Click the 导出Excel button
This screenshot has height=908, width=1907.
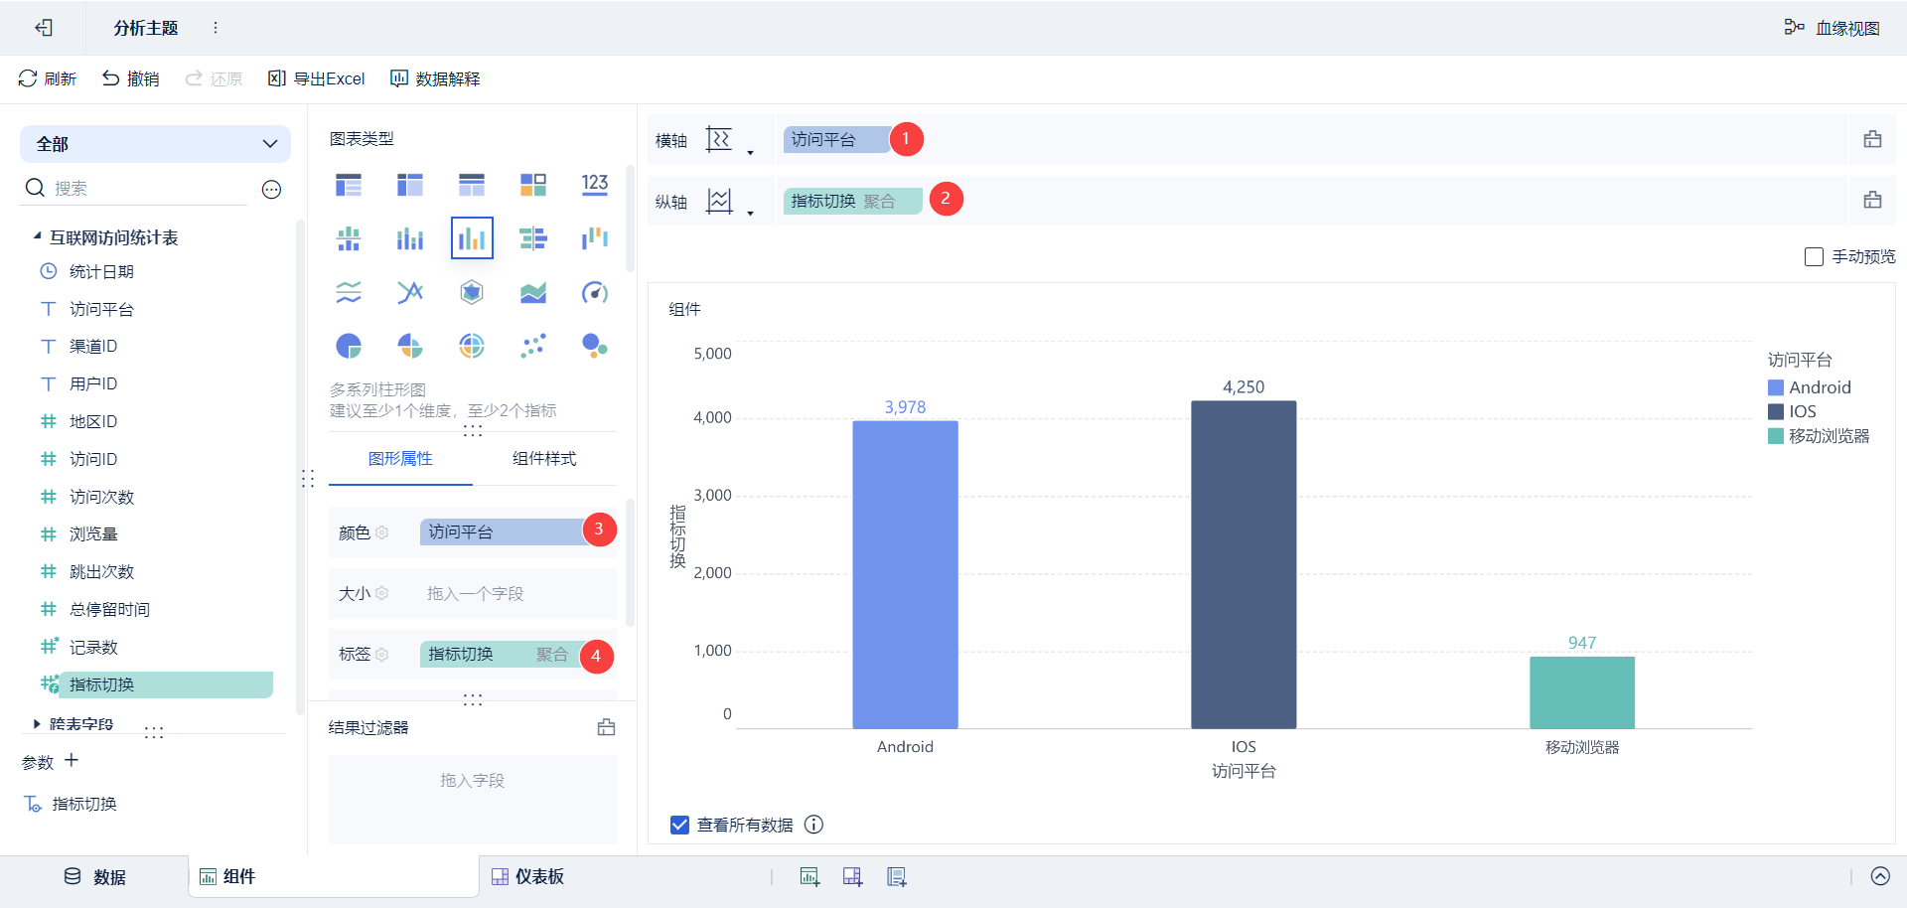(317, 78)
